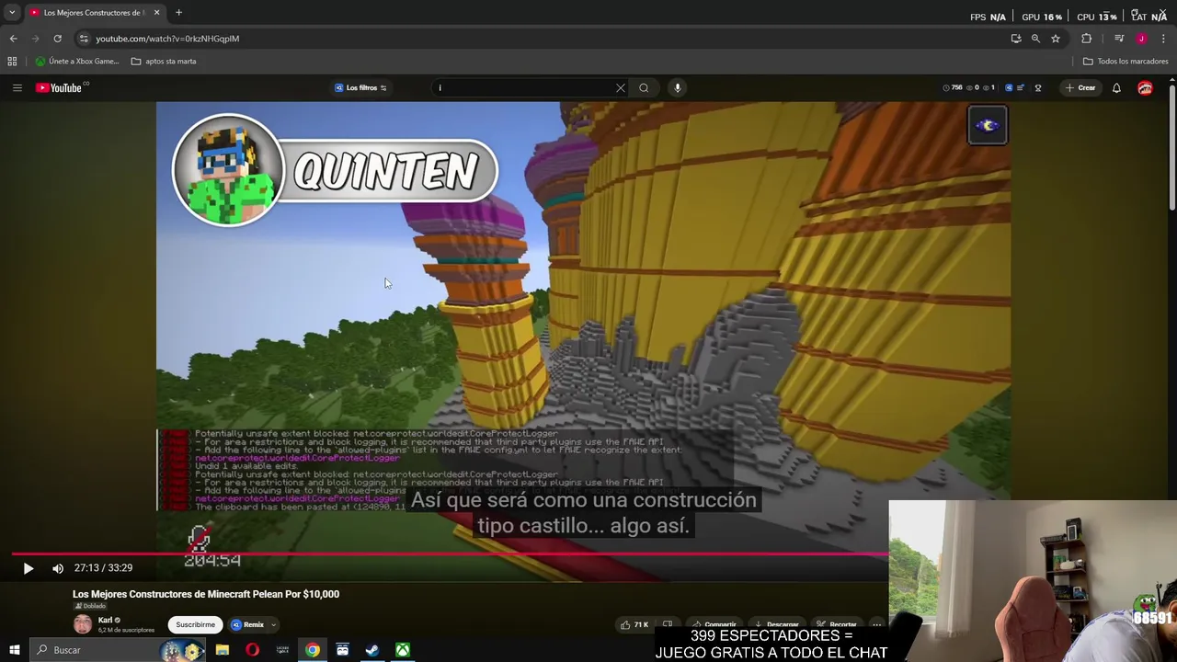Expand the arrow next to Remix
This screenshot has height=662, width=1177.
273,624
